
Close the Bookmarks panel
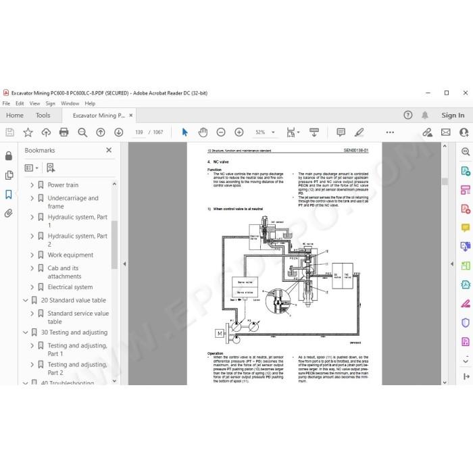(x=109, y=150)
